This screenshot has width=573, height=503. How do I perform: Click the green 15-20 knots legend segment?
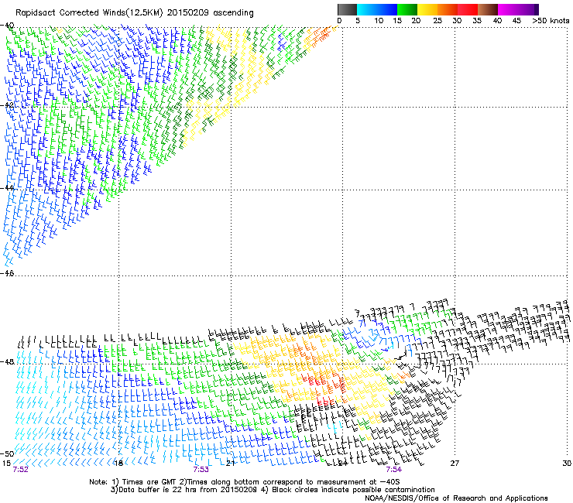point(407,9)
